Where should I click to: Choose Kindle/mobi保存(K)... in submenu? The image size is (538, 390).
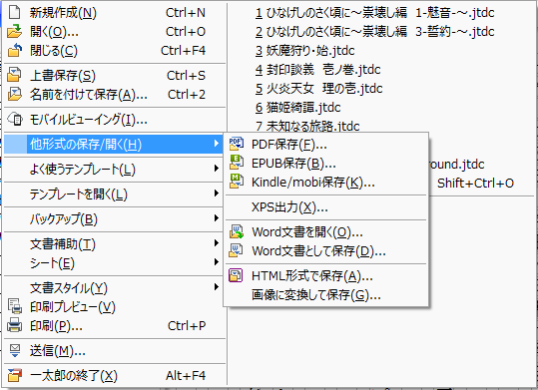(x=326, y=182)
